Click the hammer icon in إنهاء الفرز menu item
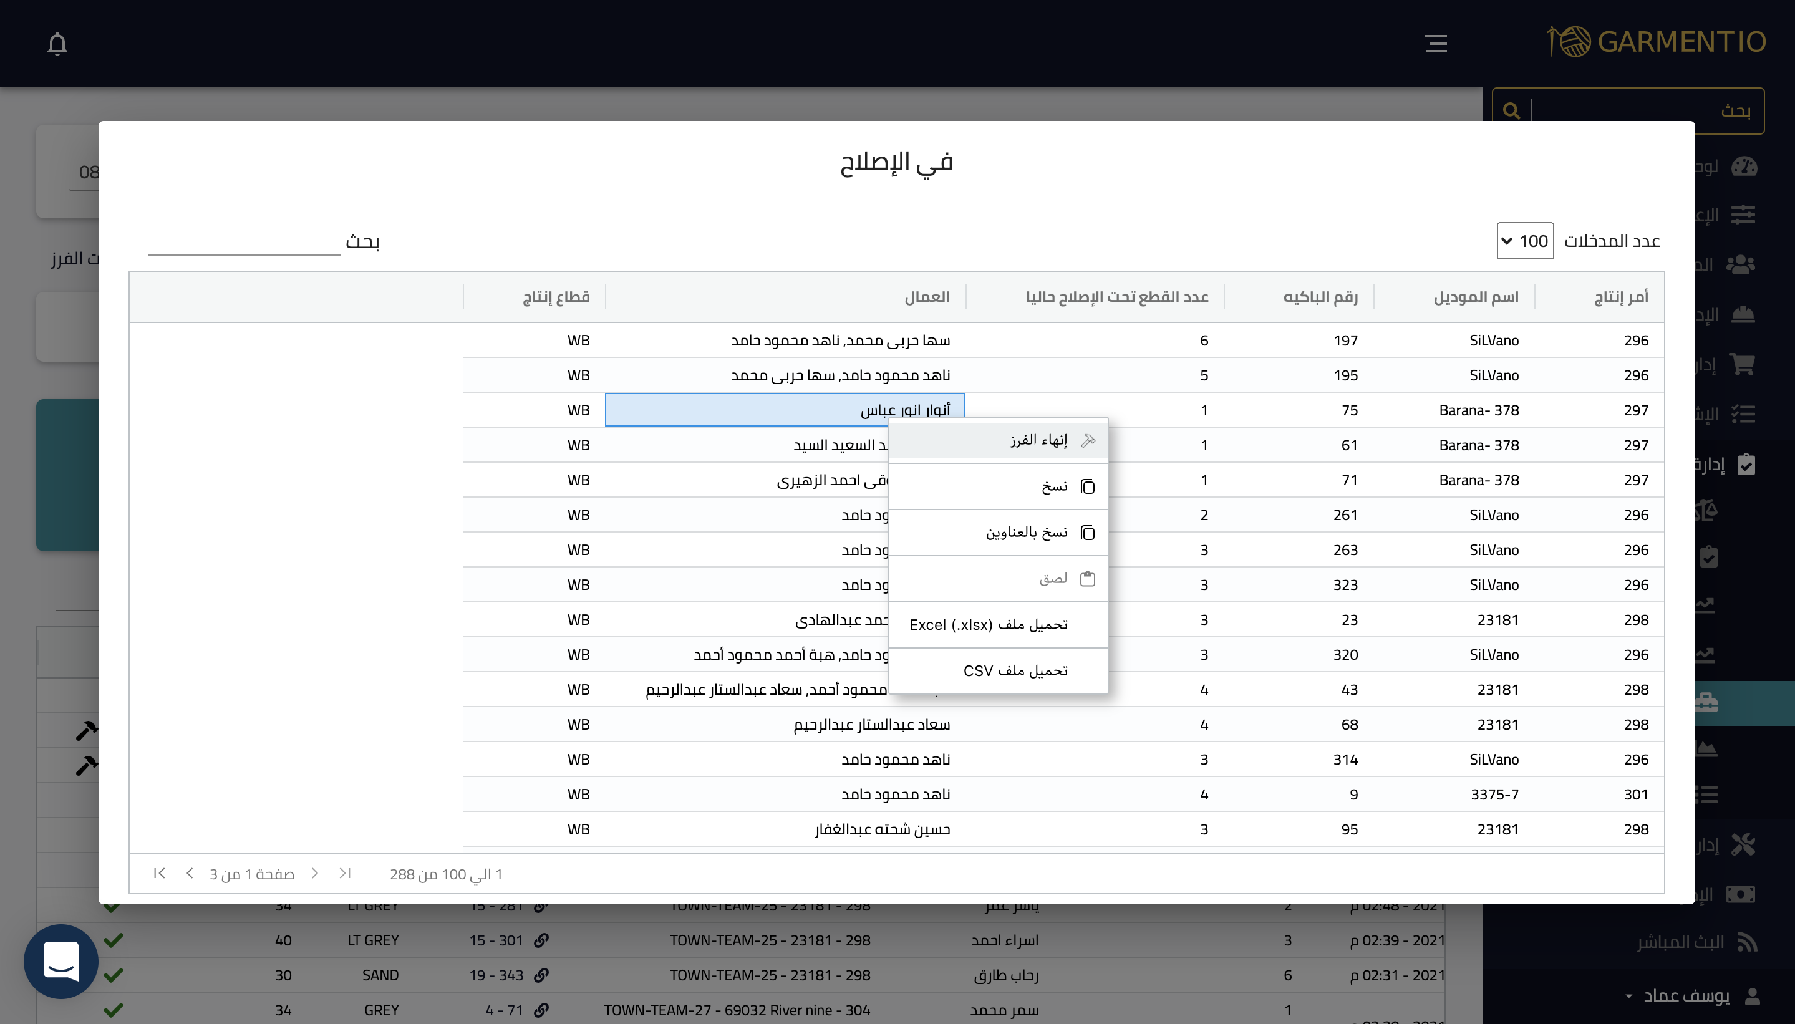Image resolution: width=1795 pixels, height=1024 pixels. (1088, 440)
